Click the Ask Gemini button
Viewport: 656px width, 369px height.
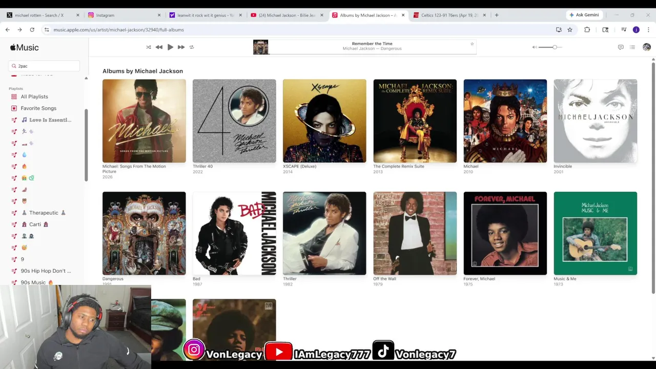tap(584, 15)
